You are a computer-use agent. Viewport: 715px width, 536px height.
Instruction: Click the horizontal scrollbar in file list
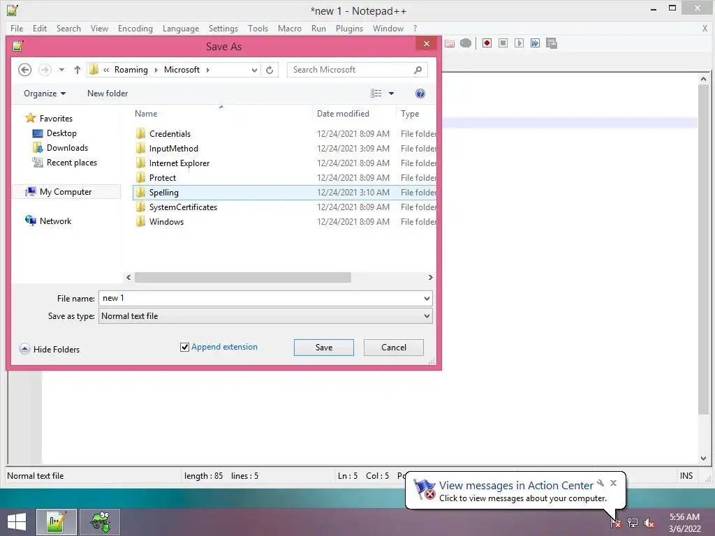pyautogui.click(x=242, y=277)
